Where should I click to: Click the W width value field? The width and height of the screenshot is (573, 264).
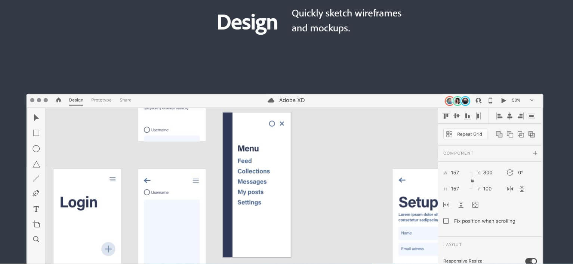coord(455,173)
